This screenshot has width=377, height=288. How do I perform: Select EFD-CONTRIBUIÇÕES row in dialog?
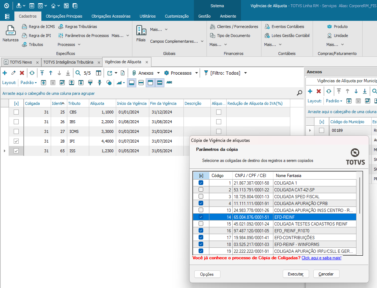274,237
